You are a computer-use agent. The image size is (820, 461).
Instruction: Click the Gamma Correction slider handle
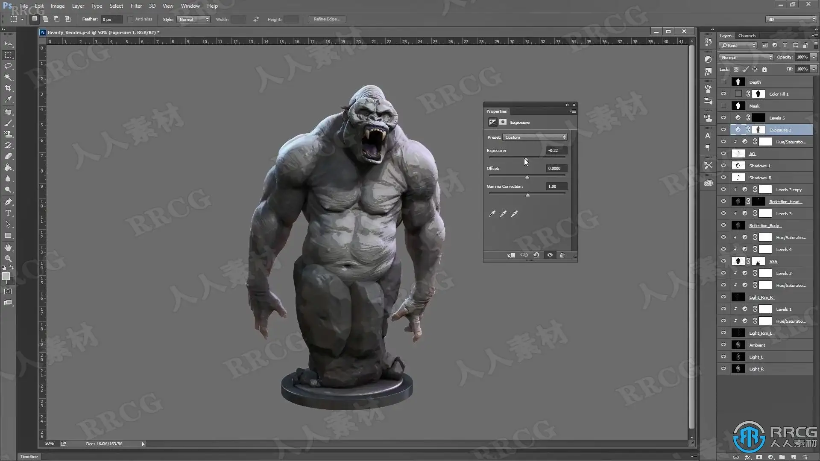tap(527, 195)
